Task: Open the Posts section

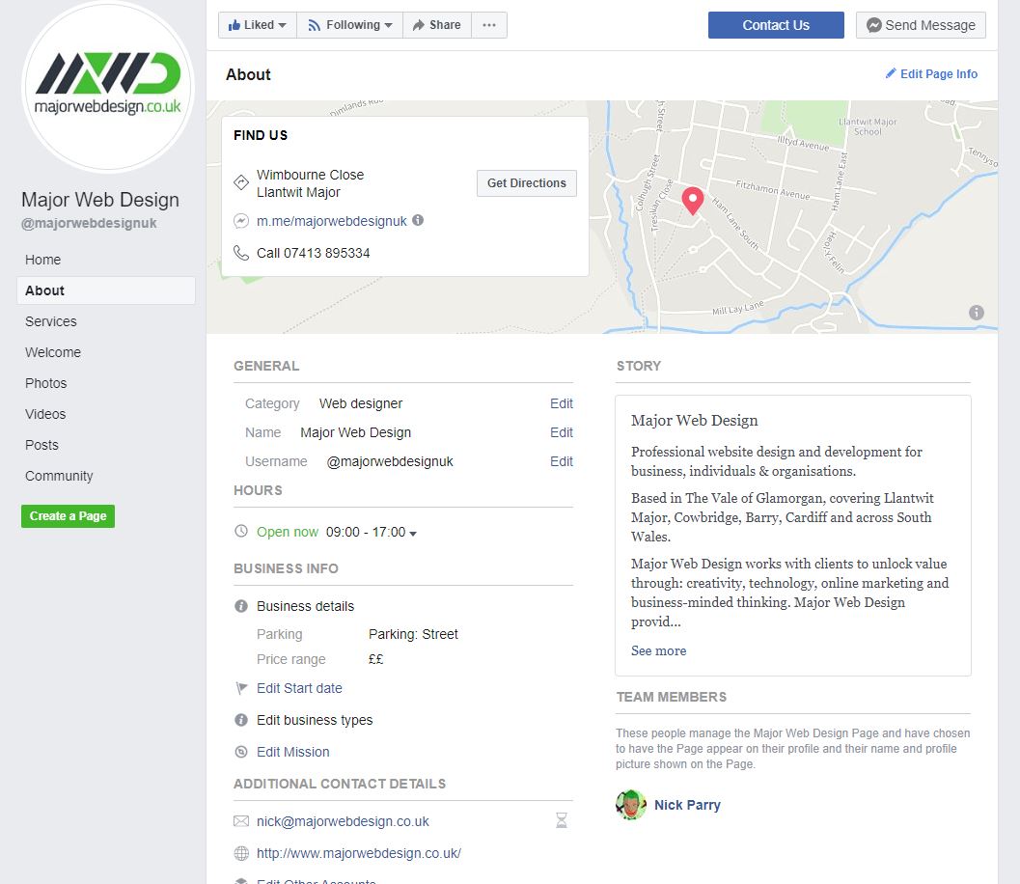Action: 41,445
